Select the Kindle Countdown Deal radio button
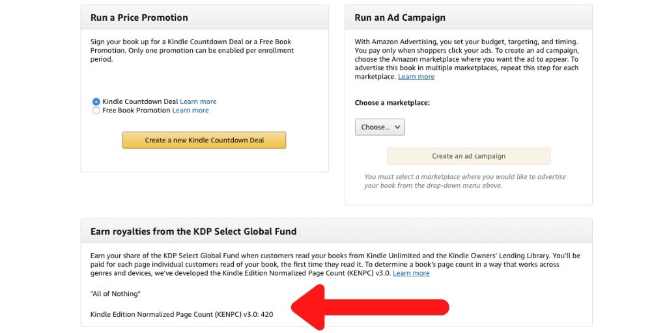The image size is (667, 333). pyautogui.click(x=96, y=101)
